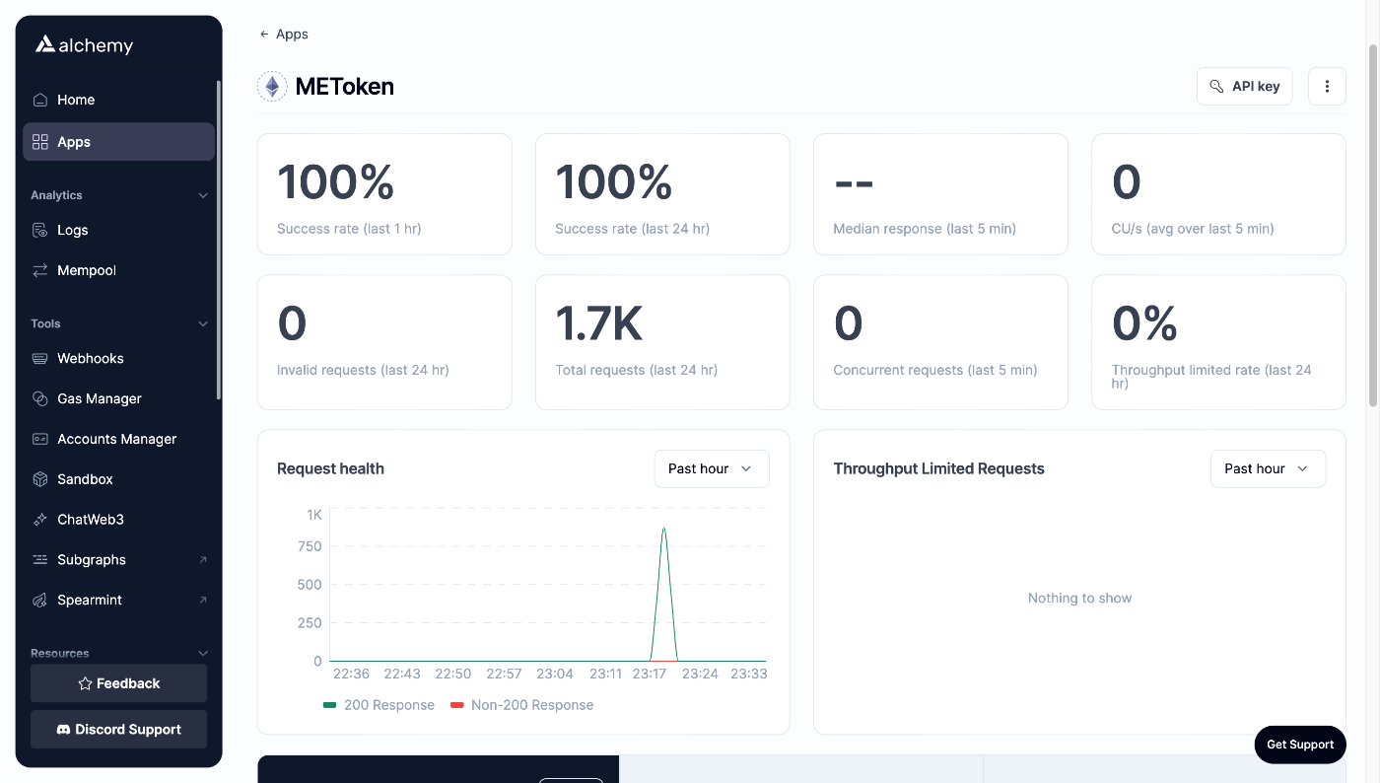Click the Mempool swap-arrows icon
This screenshot has height=783, width=1380.
(40, 270)
